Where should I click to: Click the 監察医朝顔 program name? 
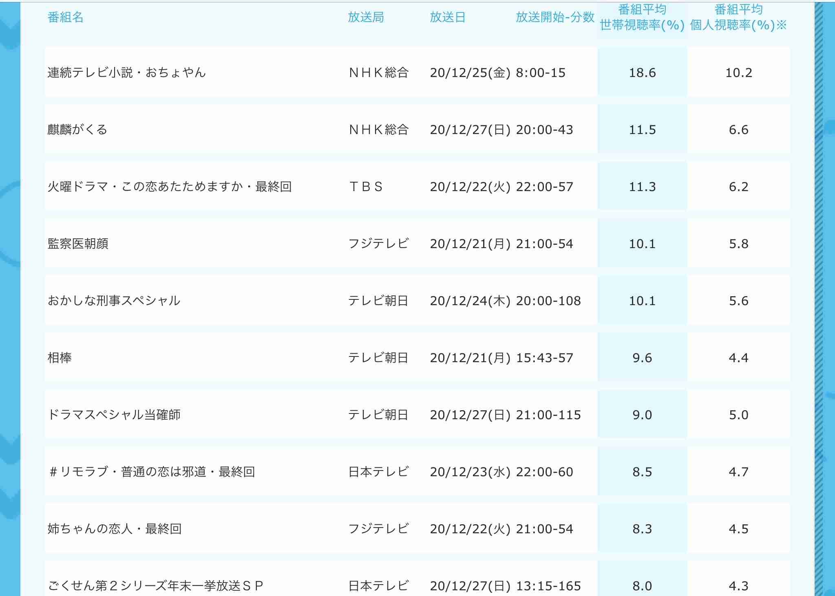click(78, 244)
